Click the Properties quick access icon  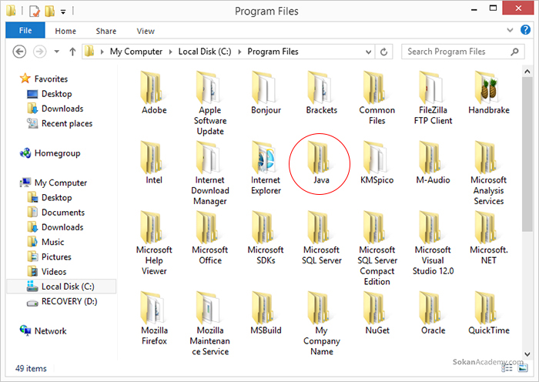35,11
